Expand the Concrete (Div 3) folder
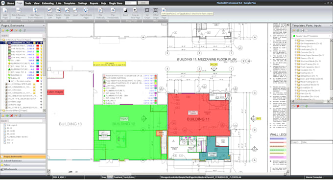The width and height of the screenshot is (333, 180). coord(296,52)
